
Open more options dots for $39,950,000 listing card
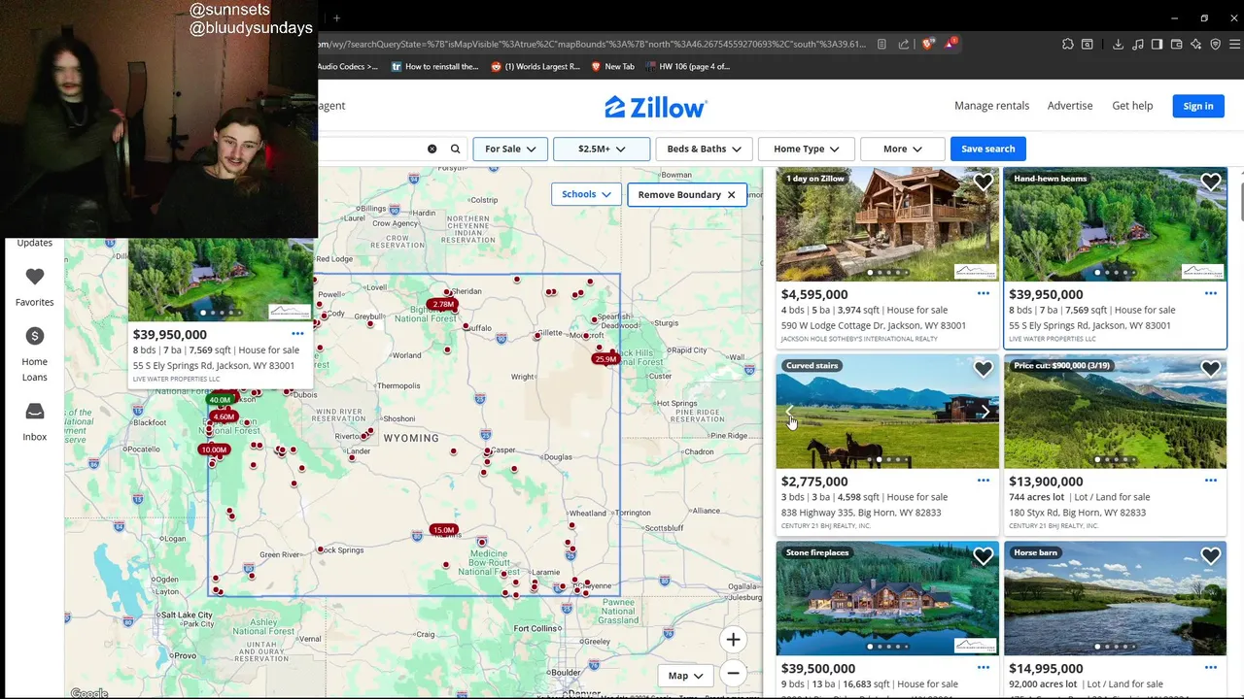(x=1211, y=293)
